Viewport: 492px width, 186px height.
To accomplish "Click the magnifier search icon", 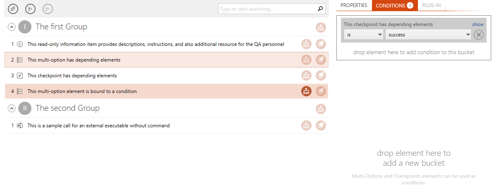I will (x=320, y=9).
